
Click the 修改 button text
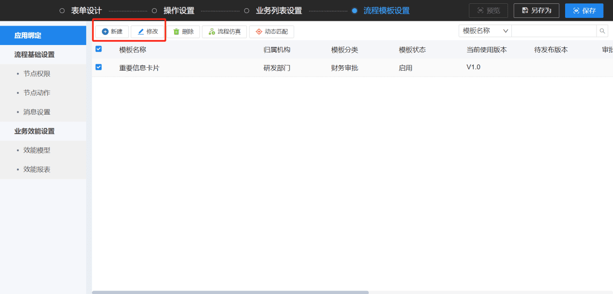coord(152,31)
